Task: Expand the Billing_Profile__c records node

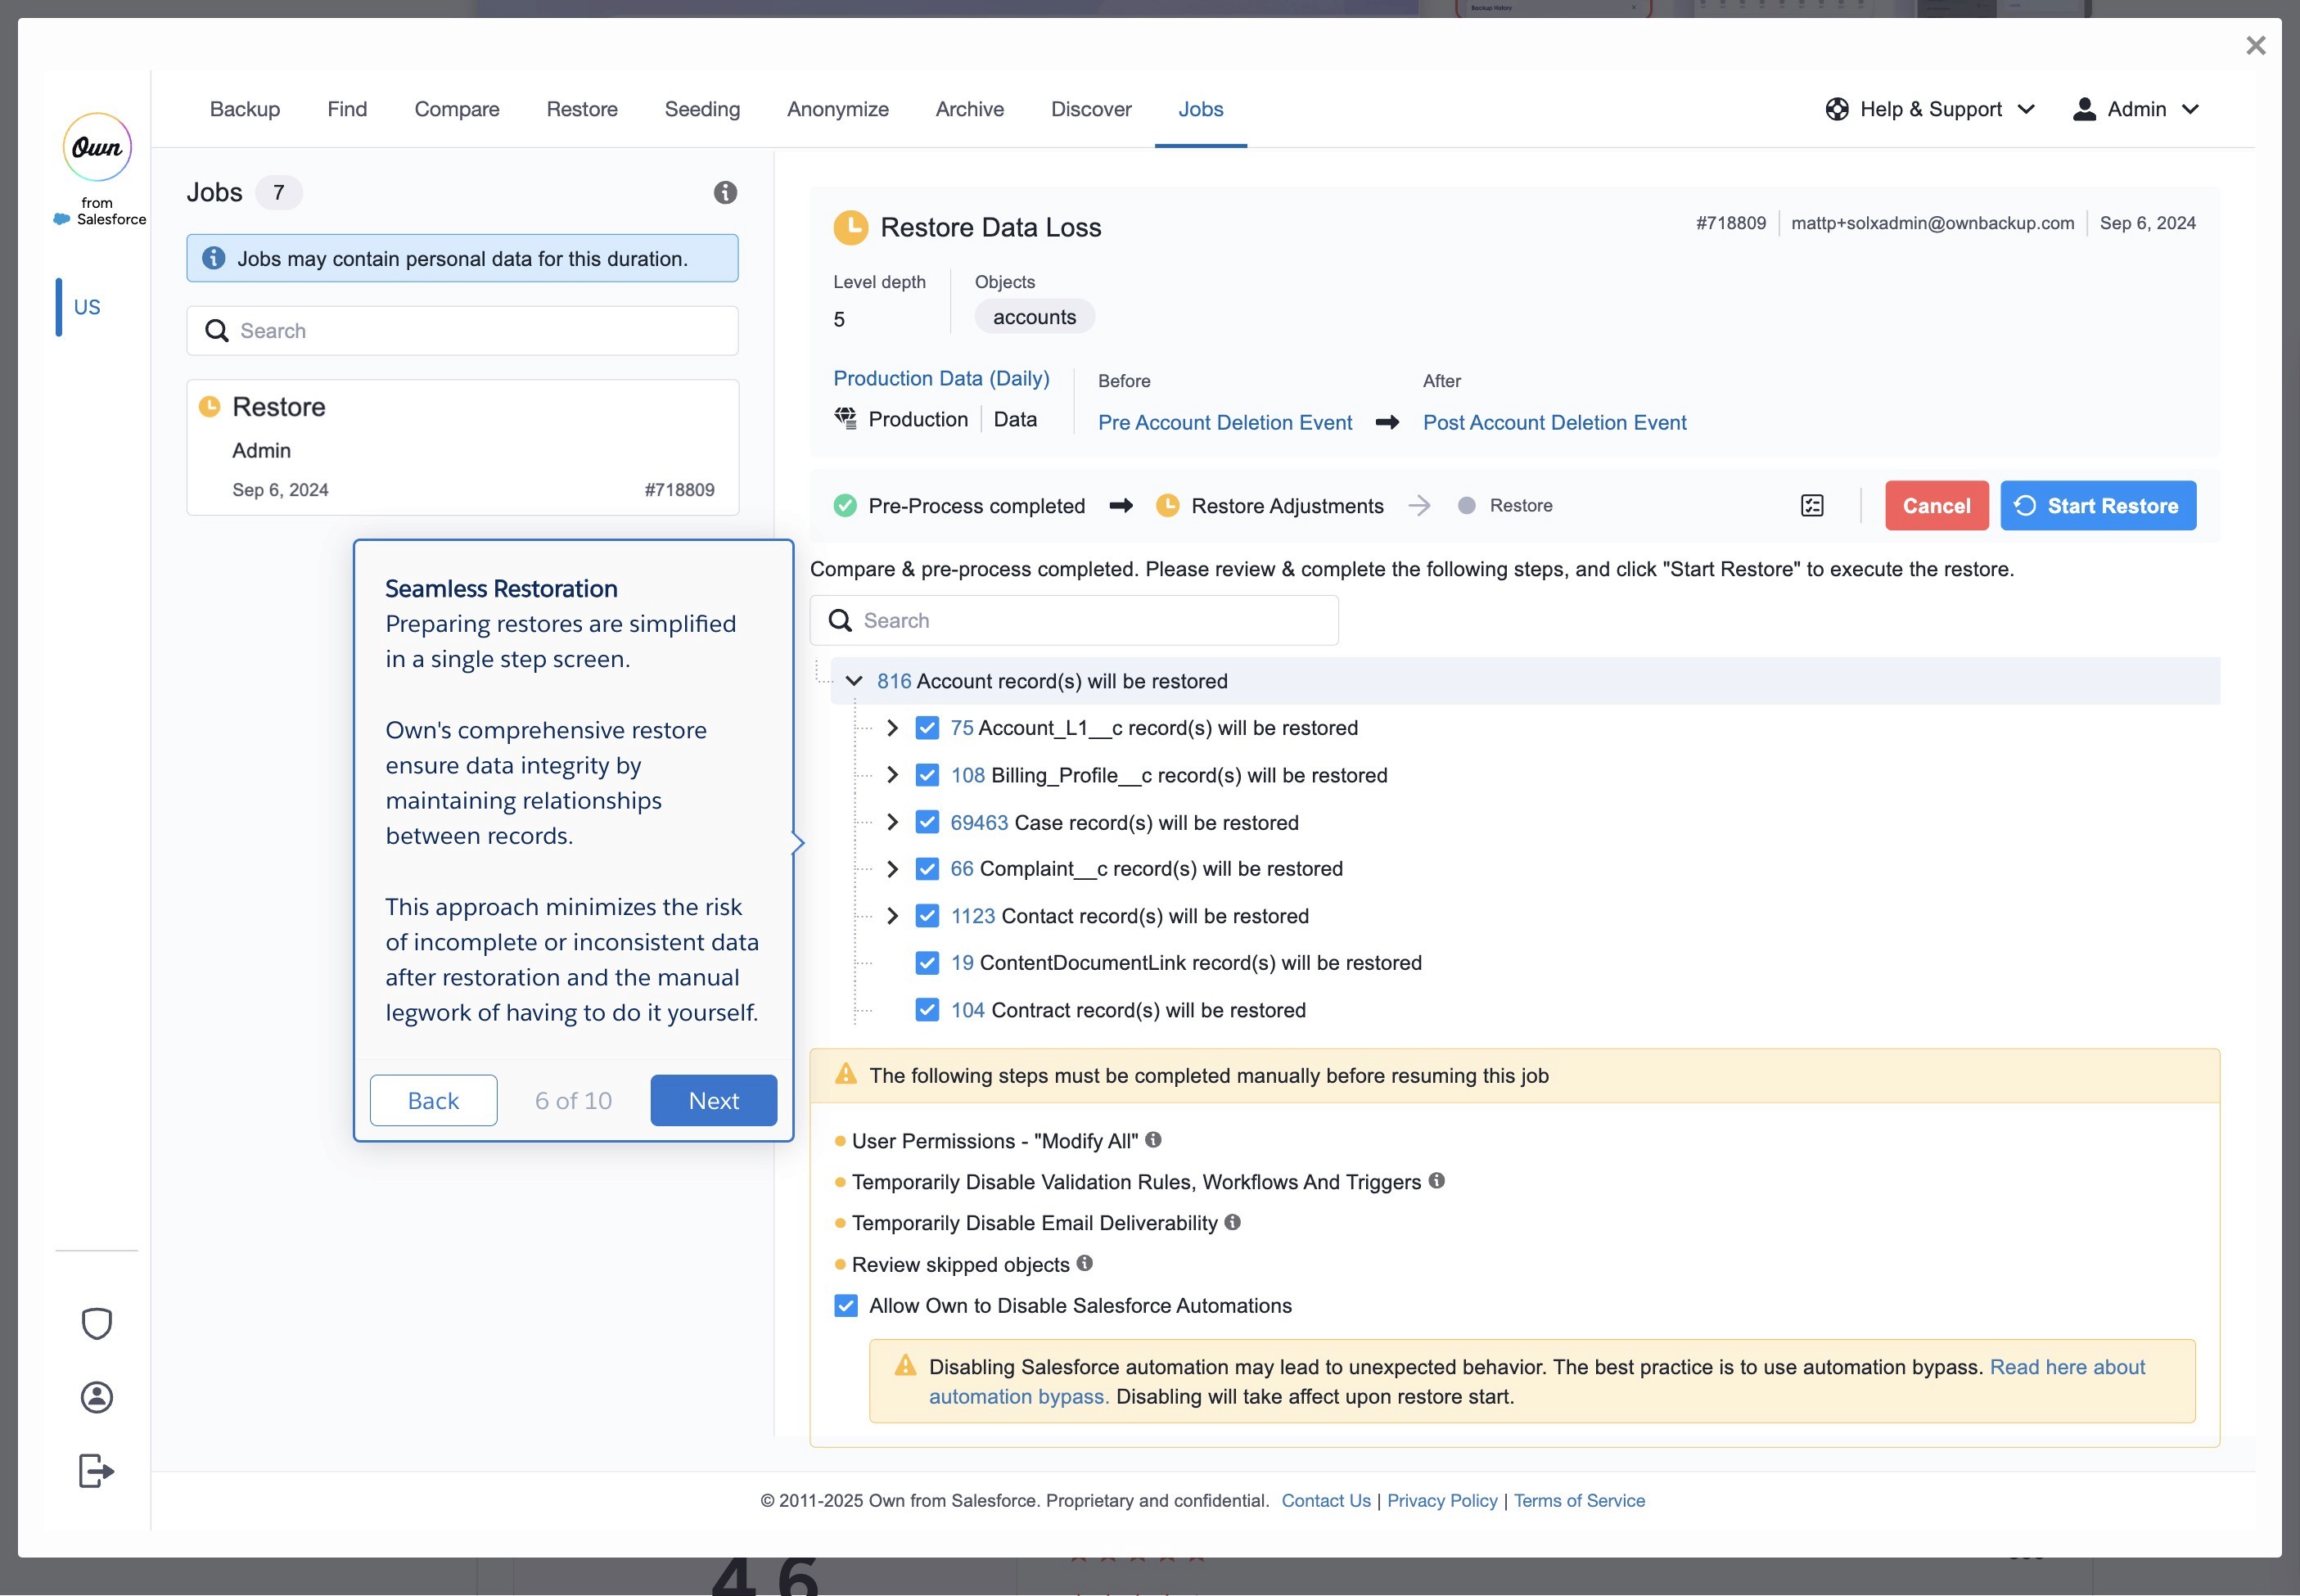Action: pyautogui.click(x=892, y=775)
